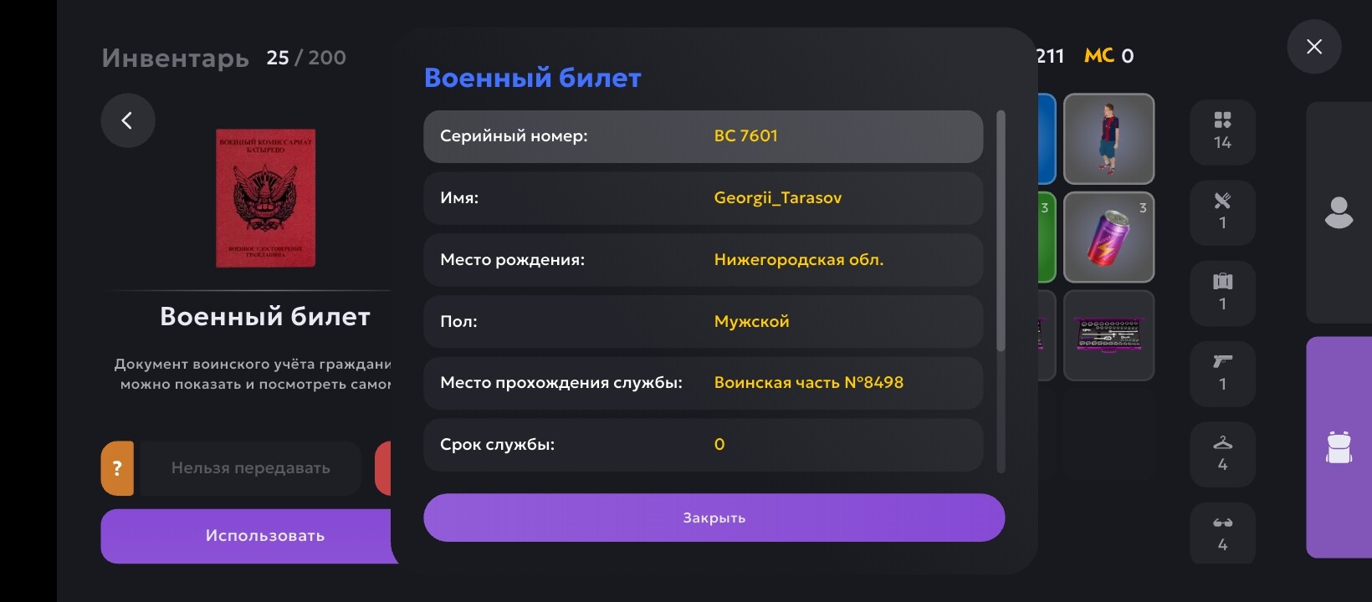Click the military ID scrollbar
Image resolution: width=1372 pixels, height=602 pixels.
coord(1001,231)
